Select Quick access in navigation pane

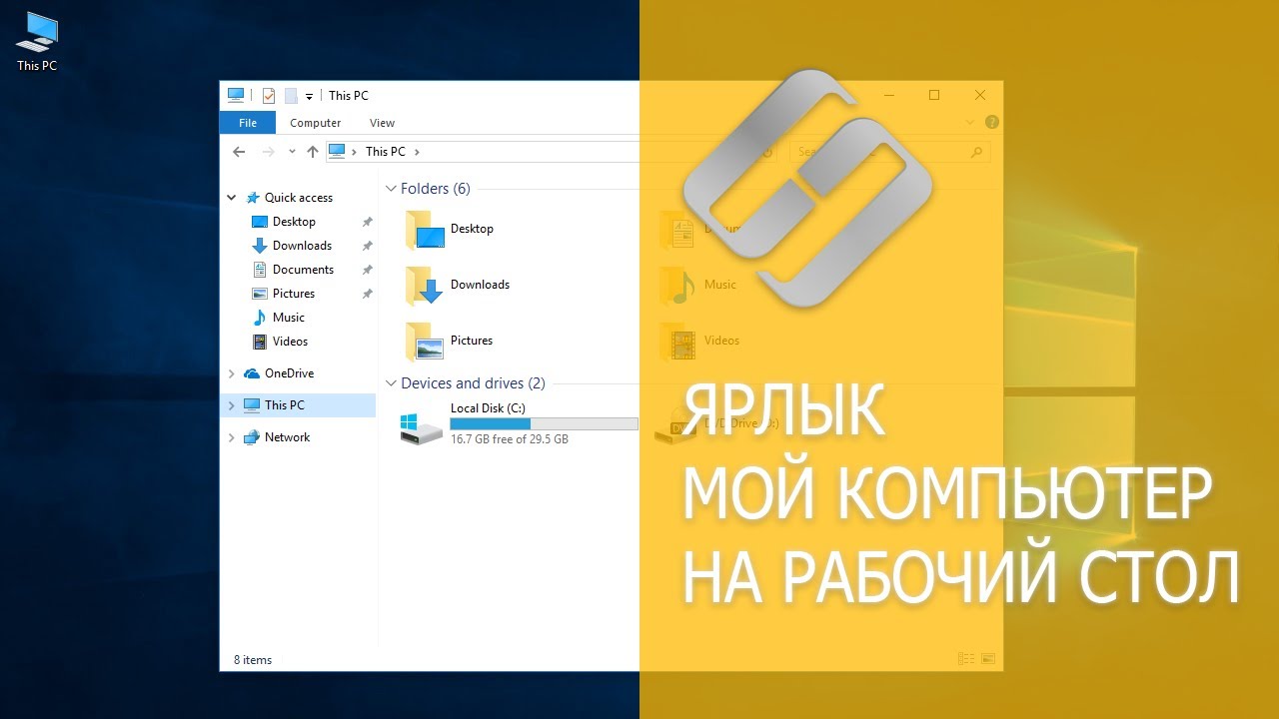(298, 198)
